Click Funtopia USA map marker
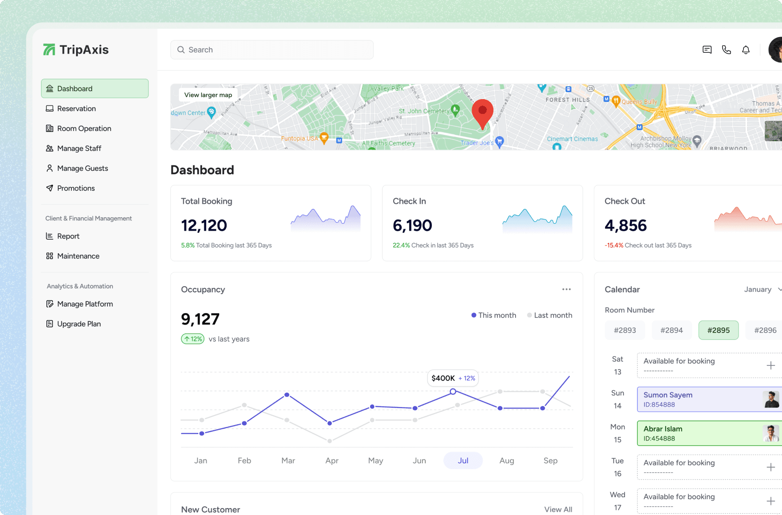 [x=324, y=138]
